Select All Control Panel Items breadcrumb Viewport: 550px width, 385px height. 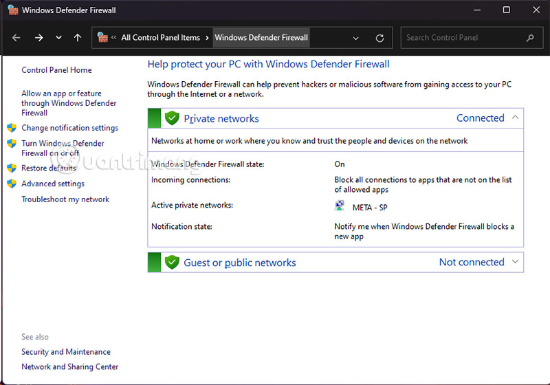[x=160, y=38]
